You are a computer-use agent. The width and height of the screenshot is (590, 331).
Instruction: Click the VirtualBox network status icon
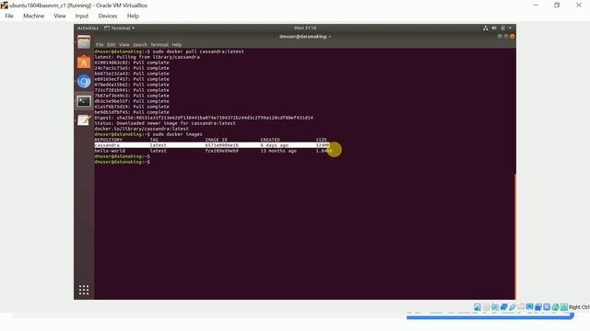tap(503, 307)
